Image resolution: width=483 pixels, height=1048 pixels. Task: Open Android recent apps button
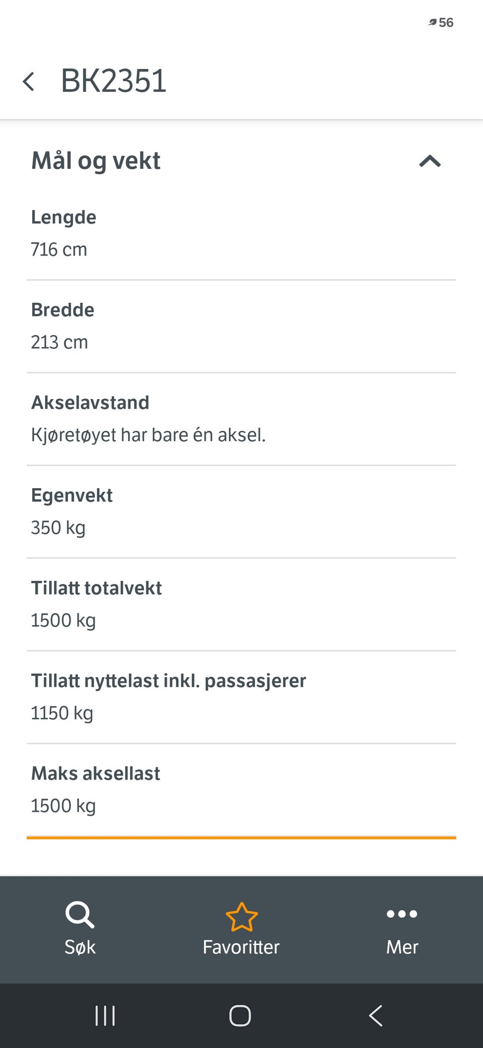pyautogui.click(x=105, y=1015)
